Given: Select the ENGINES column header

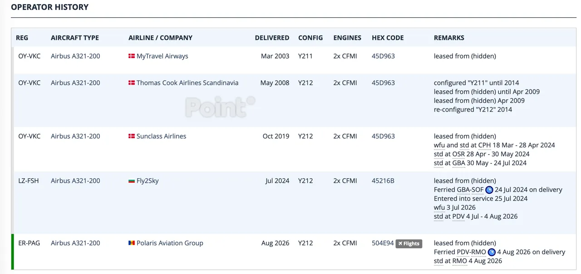Looking at the screenshot, I should click(347, 38).
